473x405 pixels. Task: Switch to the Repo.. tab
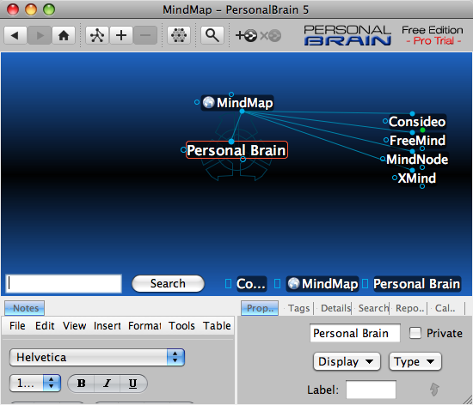(409, 308)
